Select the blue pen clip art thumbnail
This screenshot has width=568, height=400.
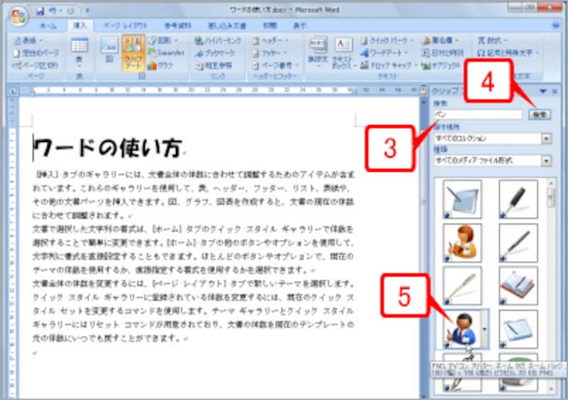[x=518, y=242]
